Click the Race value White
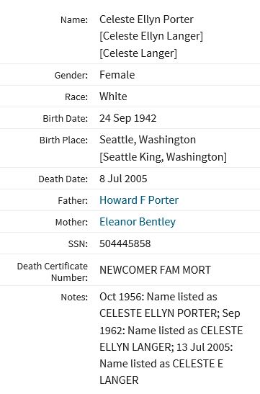The image size is (260, 394). 113,97
